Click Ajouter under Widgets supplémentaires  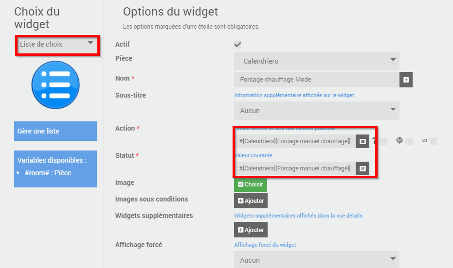coord(251,230)
